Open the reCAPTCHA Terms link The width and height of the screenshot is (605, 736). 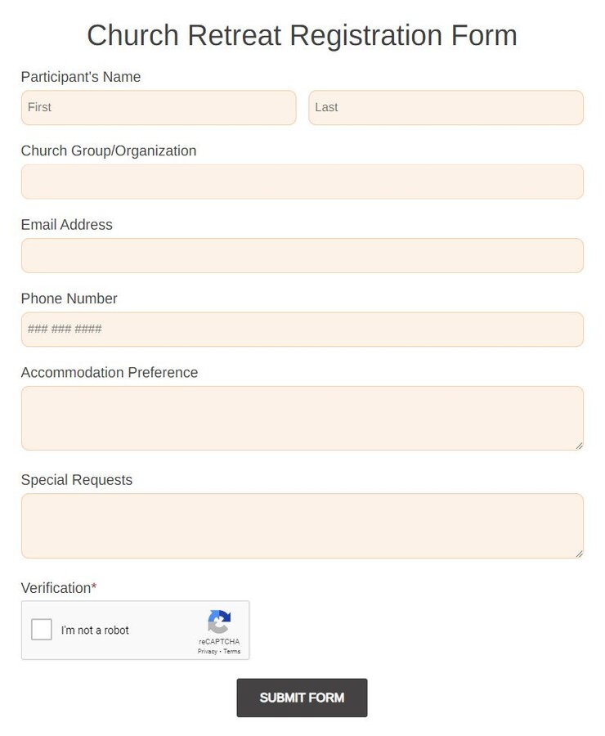(x=231, y=651)
